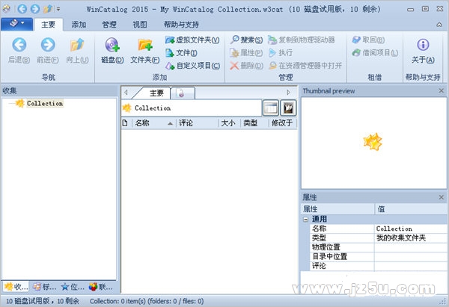
Task: Add a custom item 自定义项目(C)
Action: pos(193,66)
